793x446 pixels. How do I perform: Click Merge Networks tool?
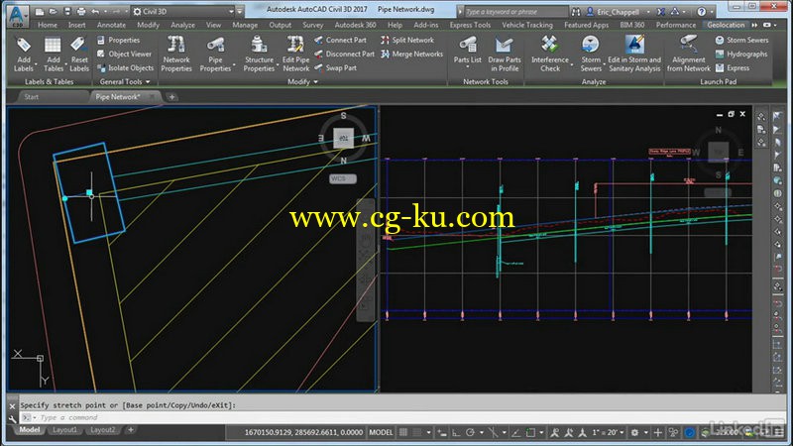(x=411, y=54)
